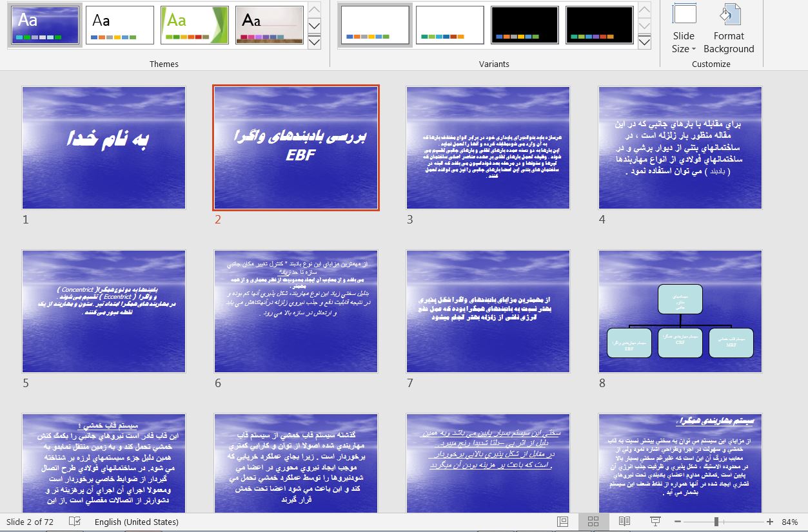This screenshot has width=808, height=532.
Task: Apply the plain white Office theme
Action: click(x=120, y=25)
